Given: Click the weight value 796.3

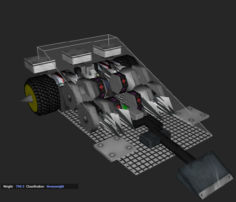Looking at the screenshot, I should [x=20, y=186].
